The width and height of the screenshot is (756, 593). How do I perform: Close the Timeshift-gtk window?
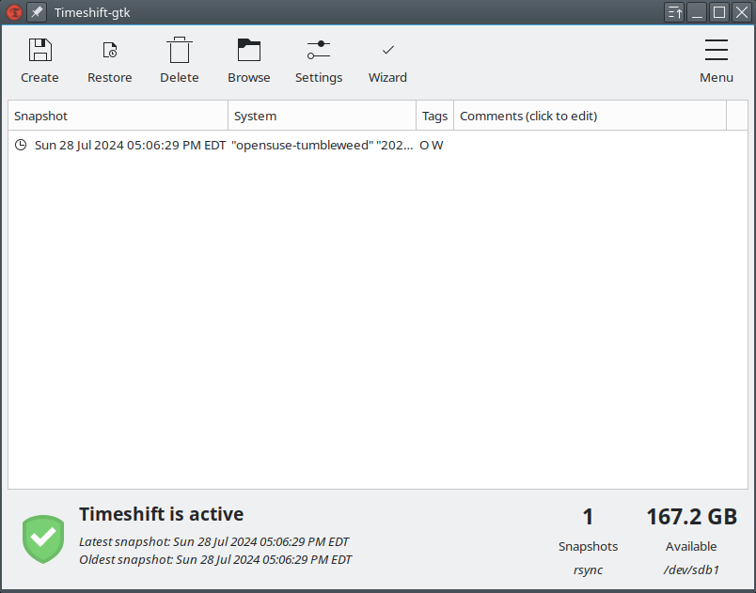(742, 12)
